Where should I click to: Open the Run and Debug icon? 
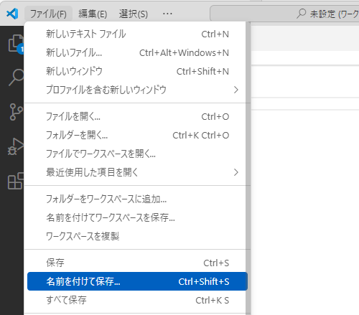(16, 146)
